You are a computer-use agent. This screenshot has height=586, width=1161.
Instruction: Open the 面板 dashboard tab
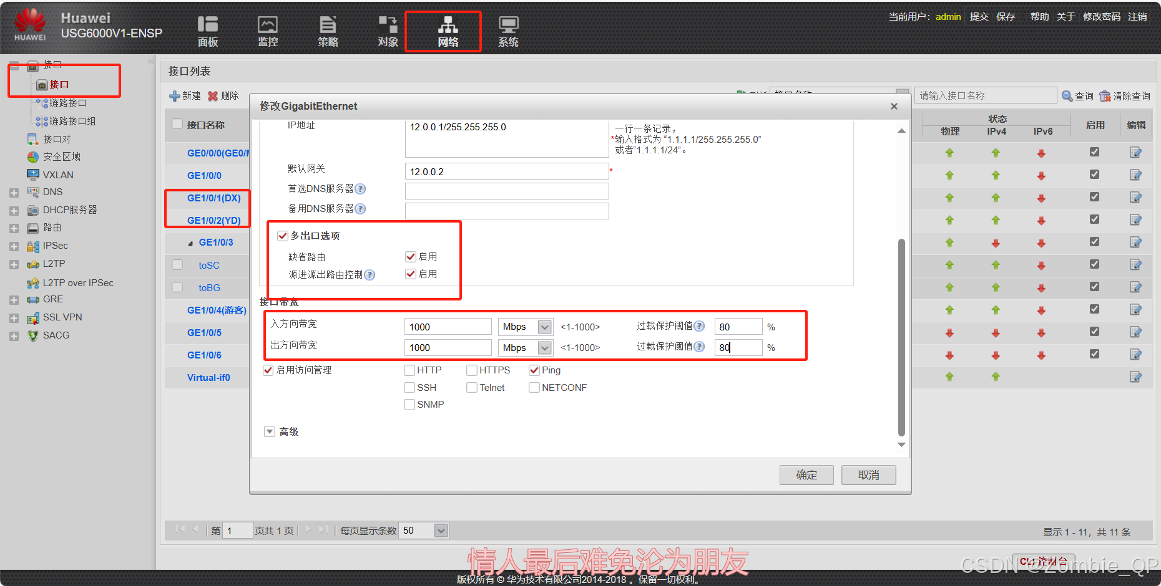tap(208, 32)
